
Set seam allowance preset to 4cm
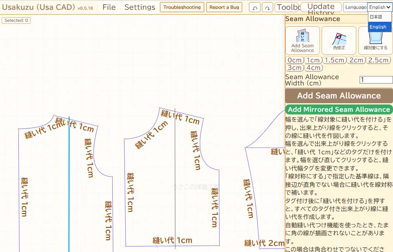point(313,68)
